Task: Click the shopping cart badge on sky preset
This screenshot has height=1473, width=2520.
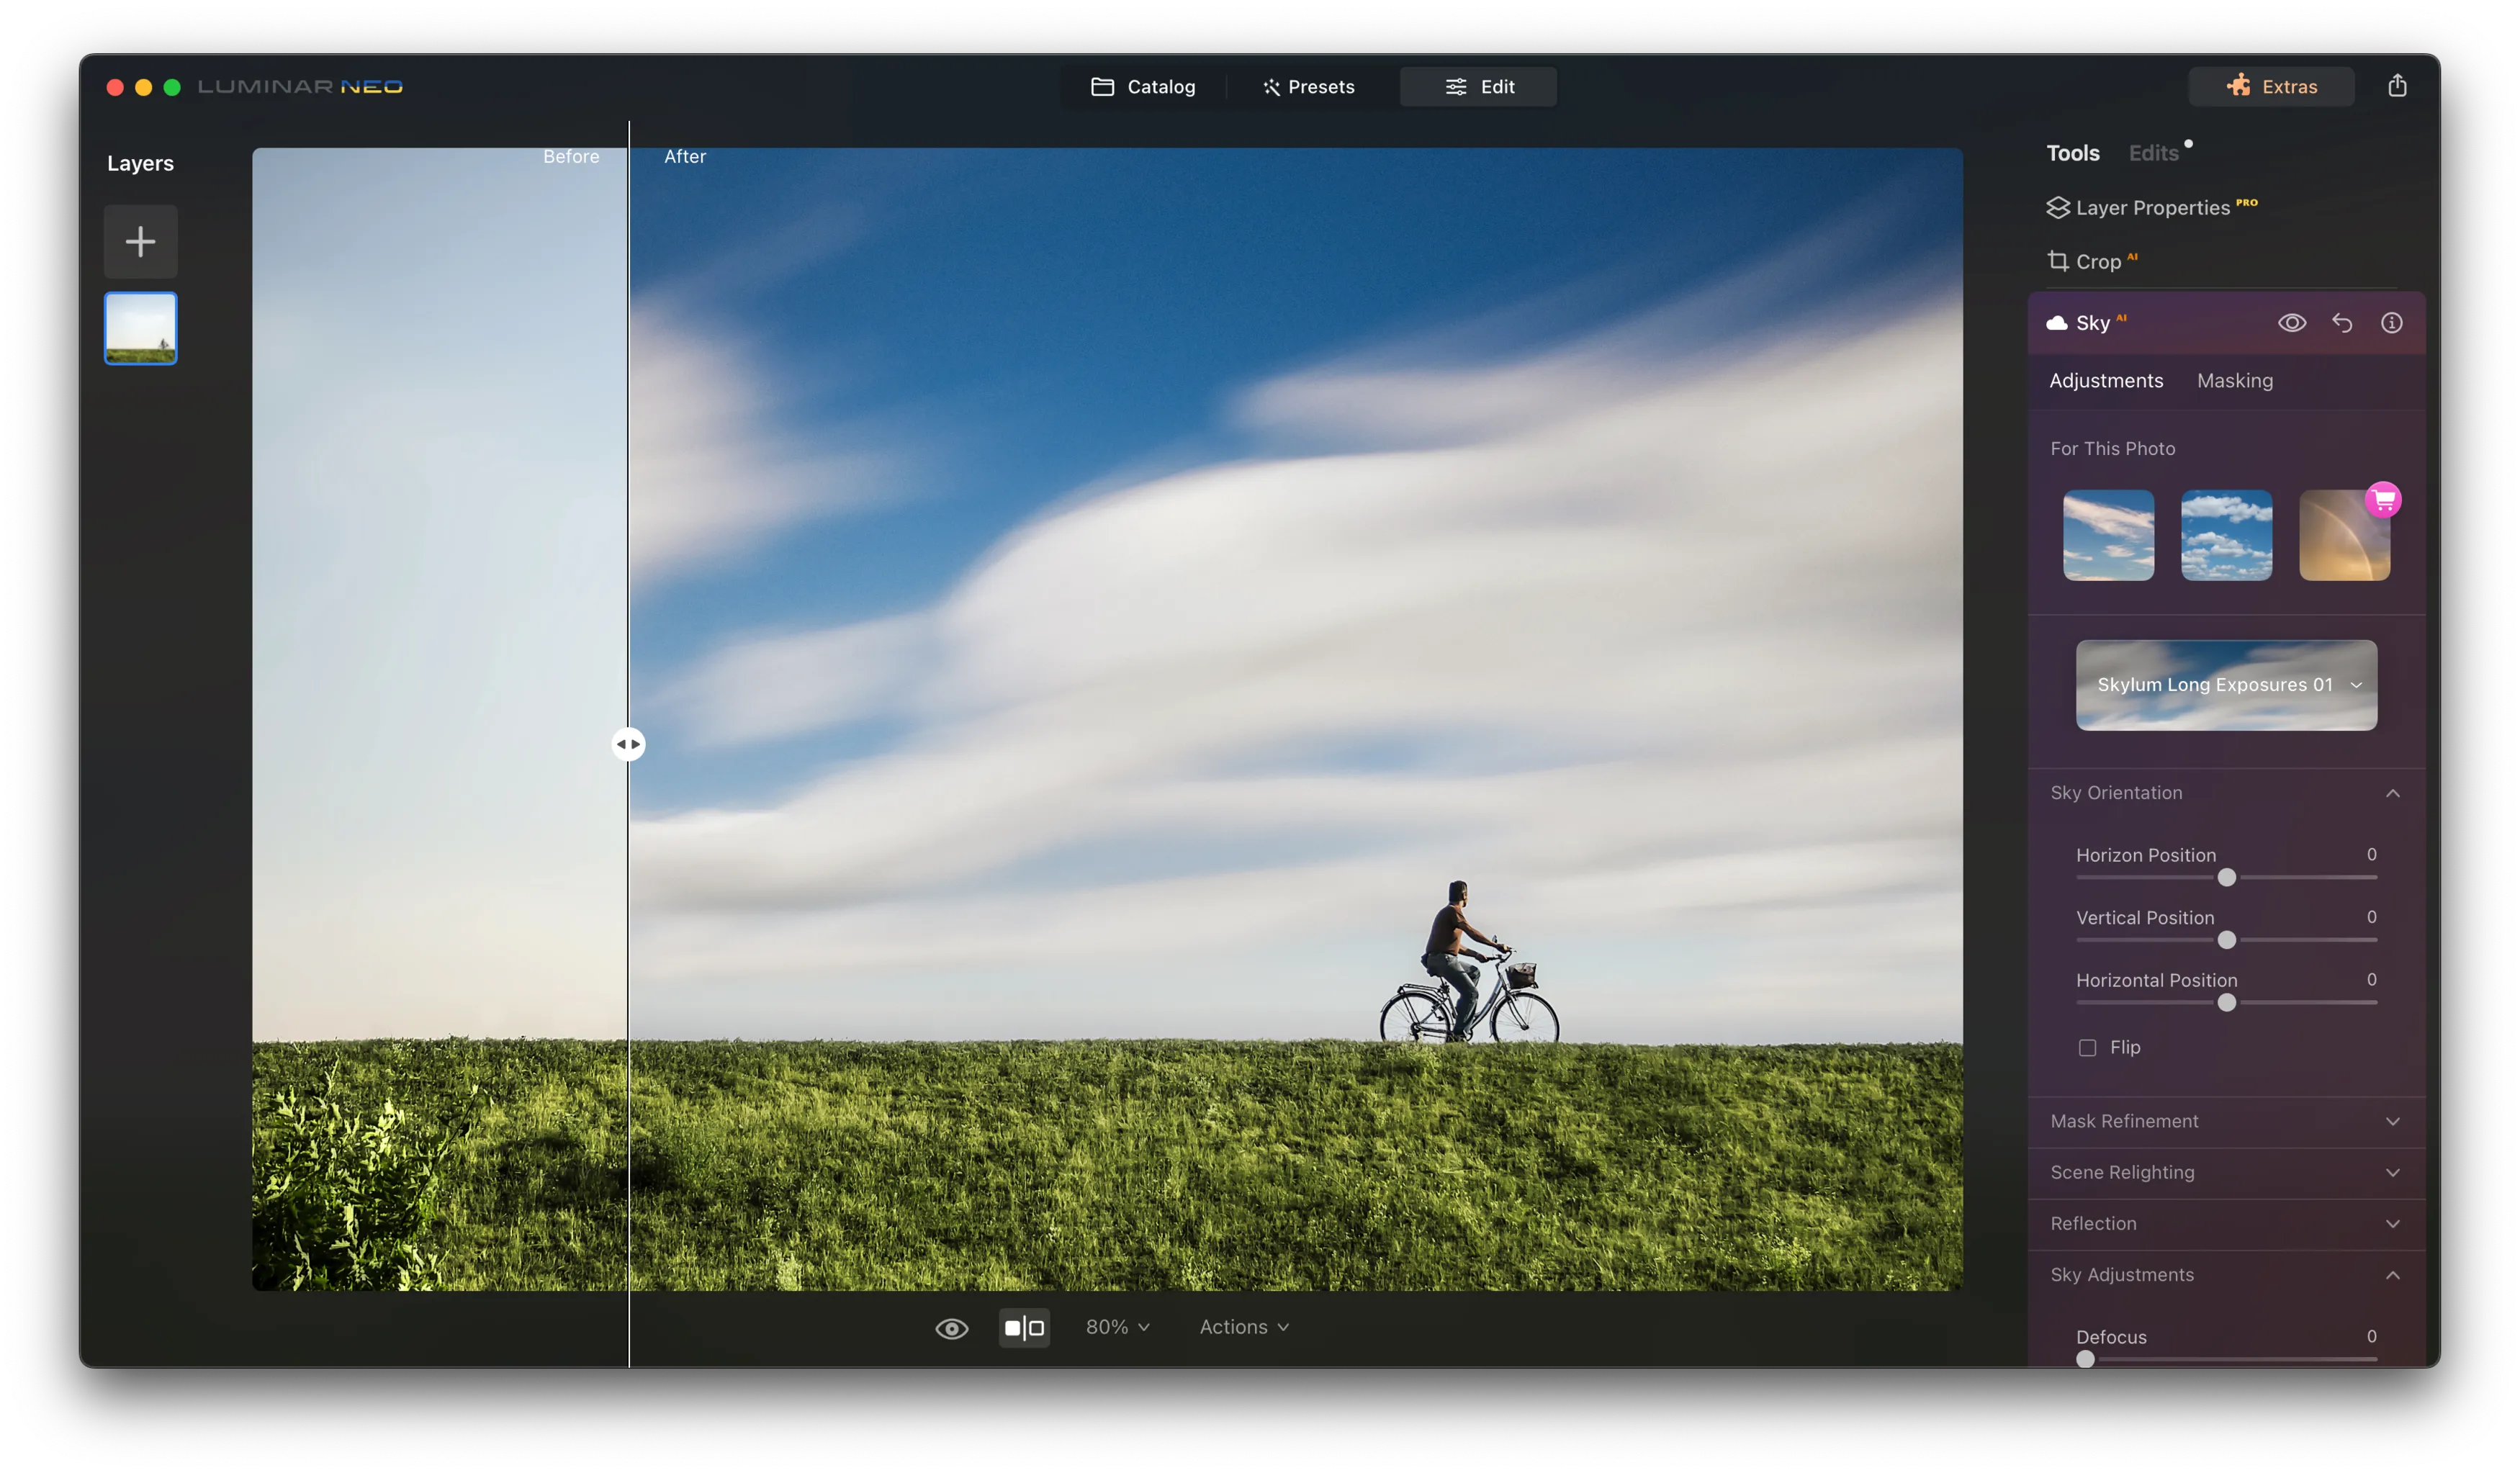Action: point(2383,499)
